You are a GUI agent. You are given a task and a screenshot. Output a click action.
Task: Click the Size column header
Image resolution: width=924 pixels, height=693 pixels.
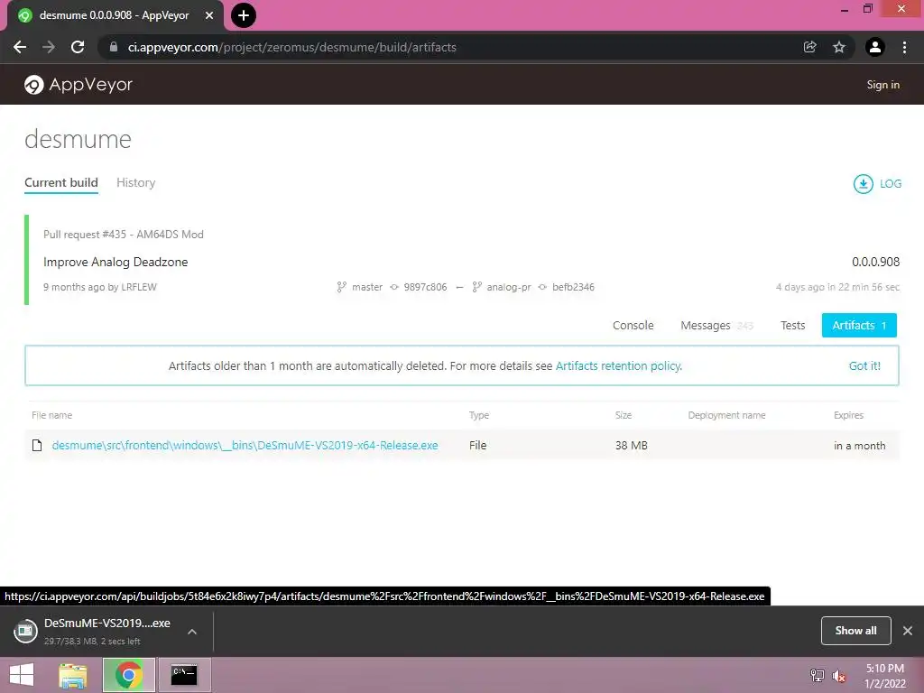[623, 415]
